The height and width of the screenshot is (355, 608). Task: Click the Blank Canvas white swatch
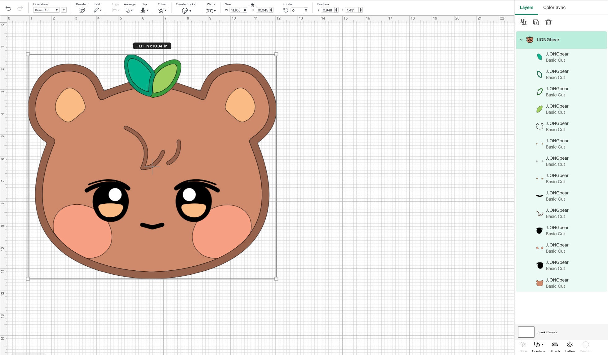(x=526, y=332)
